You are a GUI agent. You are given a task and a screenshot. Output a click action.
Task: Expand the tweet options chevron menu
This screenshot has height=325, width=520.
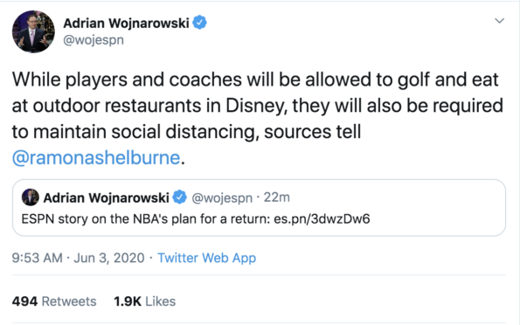(x=499, y=21)
